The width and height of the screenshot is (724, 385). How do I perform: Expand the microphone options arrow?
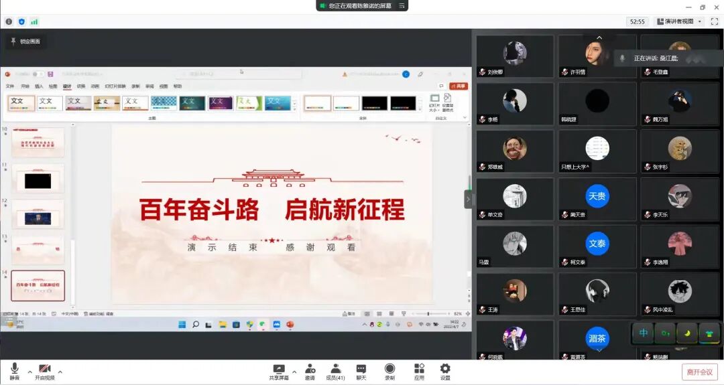pyautogui.click(x=29, y=371)
